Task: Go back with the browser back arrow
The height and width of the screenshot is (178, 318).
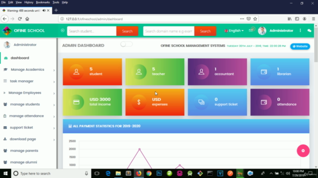Action: pos(4,19)
